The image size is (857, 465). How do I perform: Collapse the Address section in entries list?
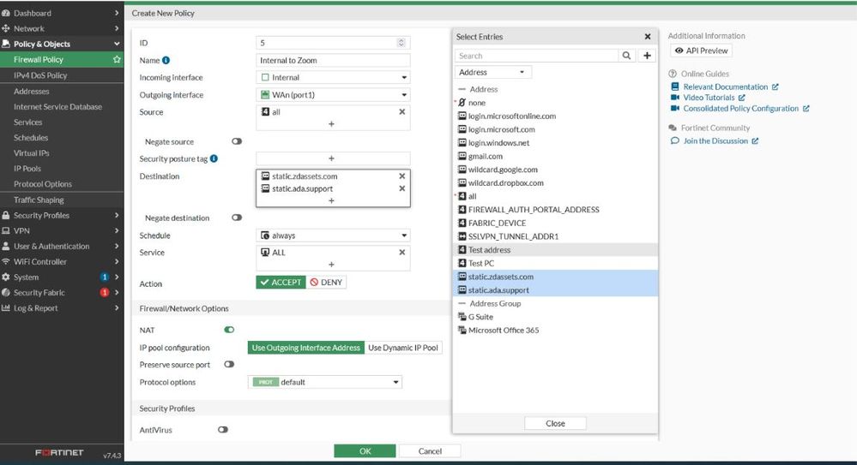(x=462, y=89)
